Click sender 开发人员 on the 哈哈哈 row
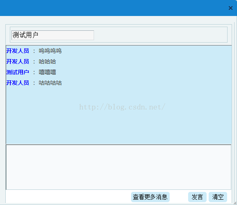This screenshot has width=237, height=205. tap(18, 61)
